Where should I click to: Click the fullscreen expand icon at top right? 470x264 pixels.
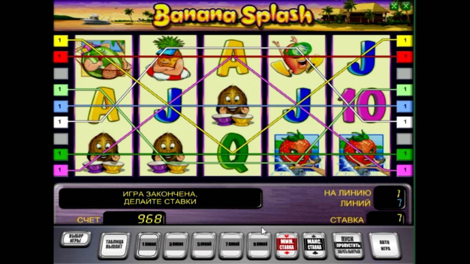click(394, 6)
